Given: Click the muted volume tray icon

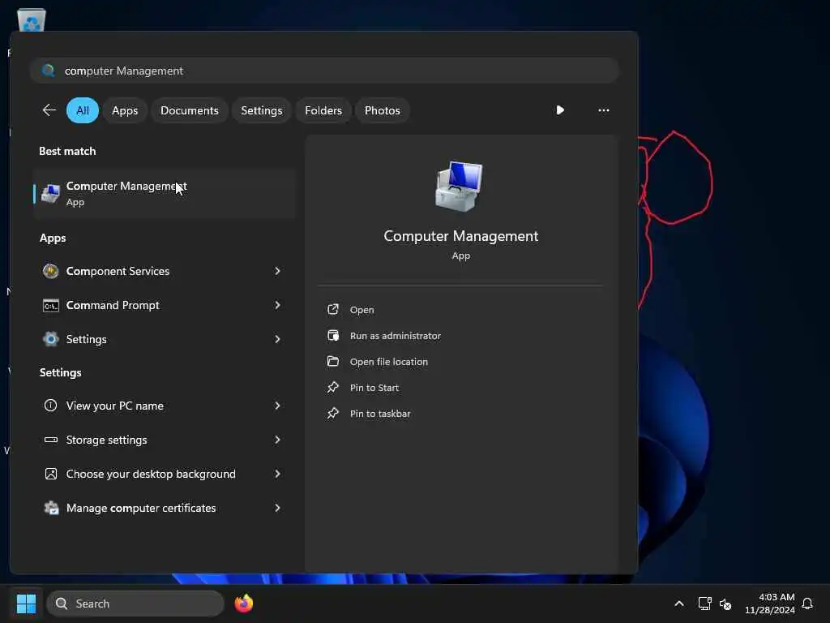Looking at the screenshot, I should 725,604.
